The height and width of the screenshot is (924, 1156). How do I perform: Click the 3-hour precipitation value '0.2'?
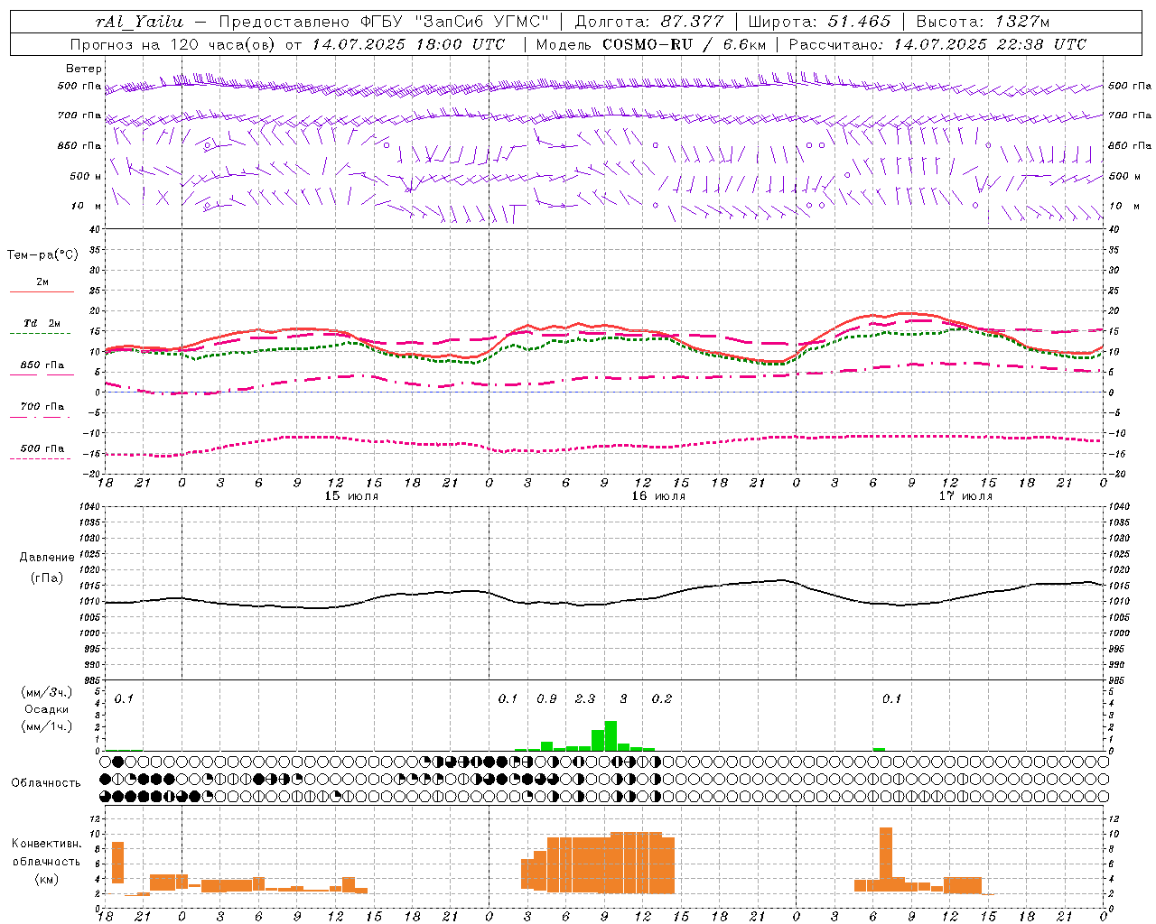pos(662,699)
